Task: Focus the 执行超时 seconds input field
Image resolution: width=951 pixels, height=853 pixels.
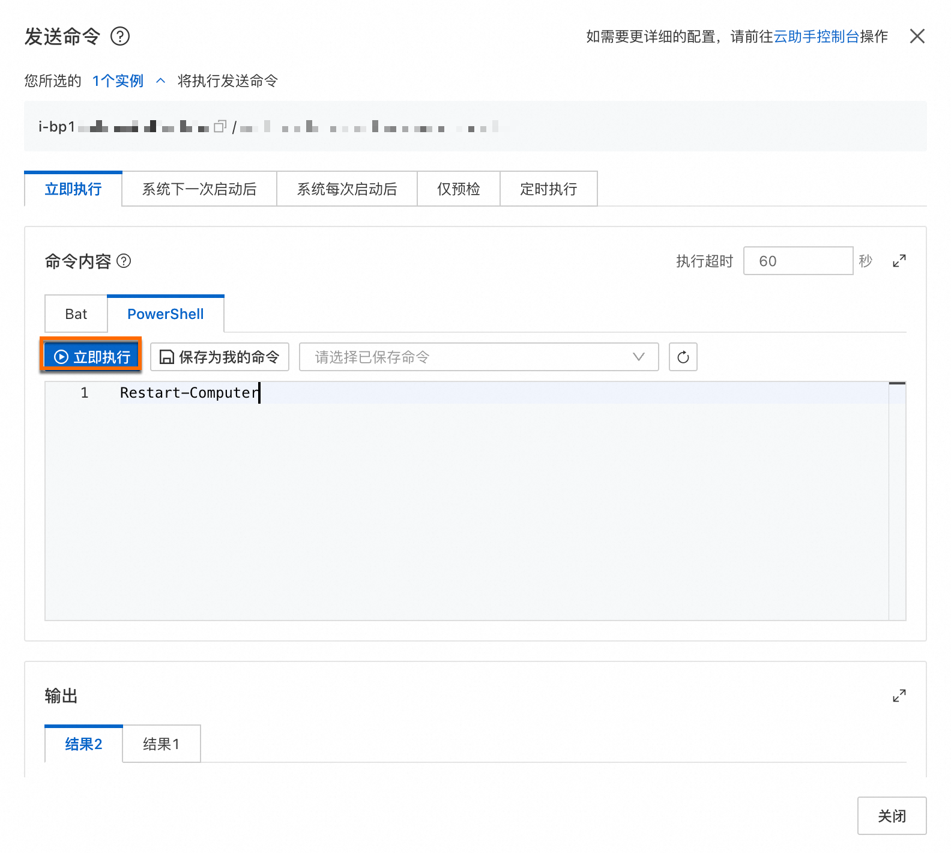Action: 798,261
